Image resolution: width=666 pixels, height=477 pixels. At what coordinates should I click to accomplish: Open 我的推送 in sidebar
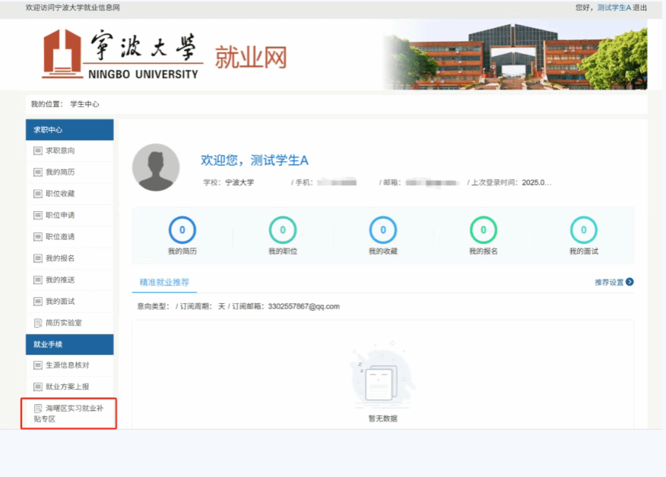pyautogui.click(x=60, y=280)
